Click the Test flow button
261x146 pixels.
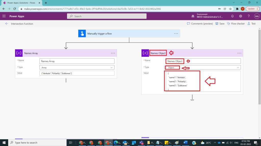pos(251,24)
